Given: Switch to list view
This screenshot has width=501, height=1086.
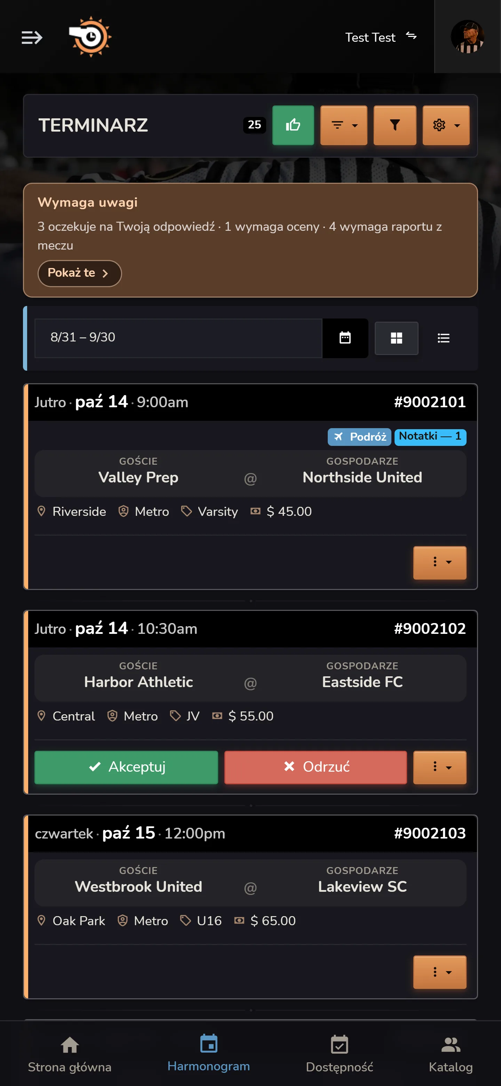Looking at the screenshot, I should pyautogui.click(x=443, y=338).
